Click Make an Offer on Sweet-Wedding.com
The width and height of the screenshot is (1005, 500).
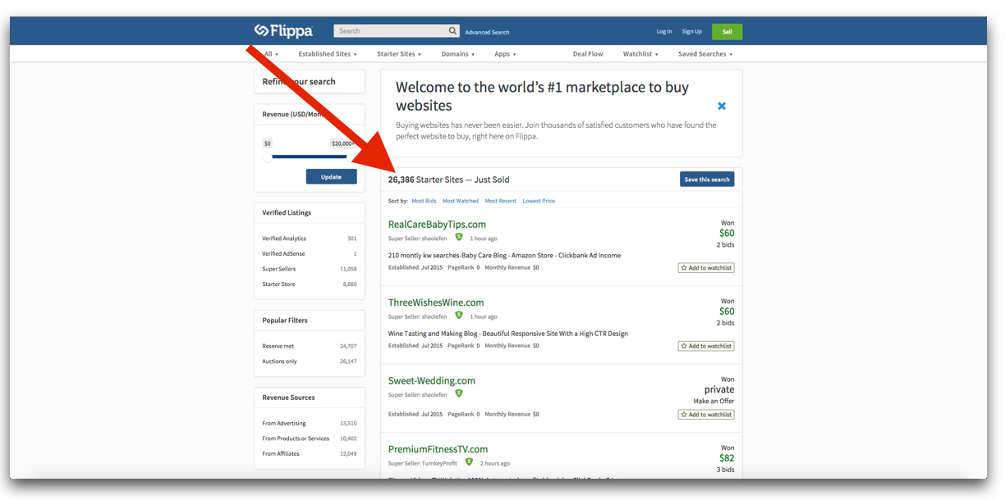714,401
